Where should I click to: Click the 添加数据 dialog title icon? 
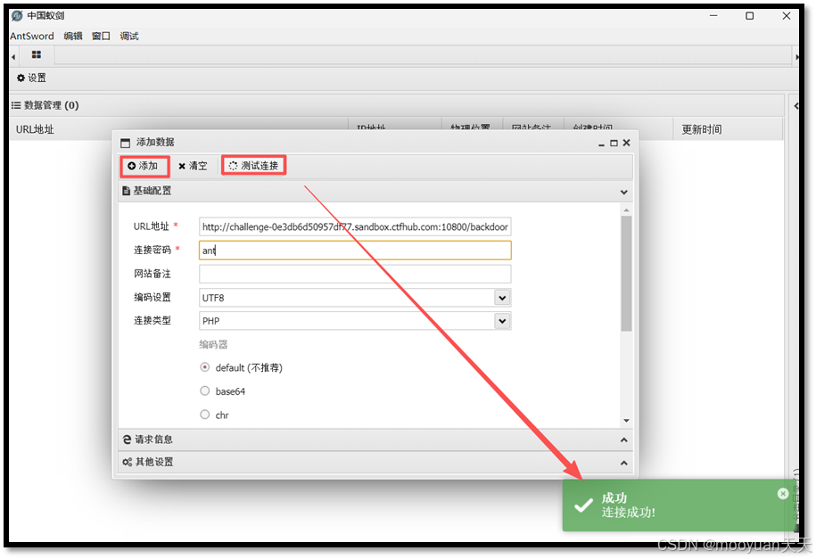pyautogui.click(x=126, y=144)
